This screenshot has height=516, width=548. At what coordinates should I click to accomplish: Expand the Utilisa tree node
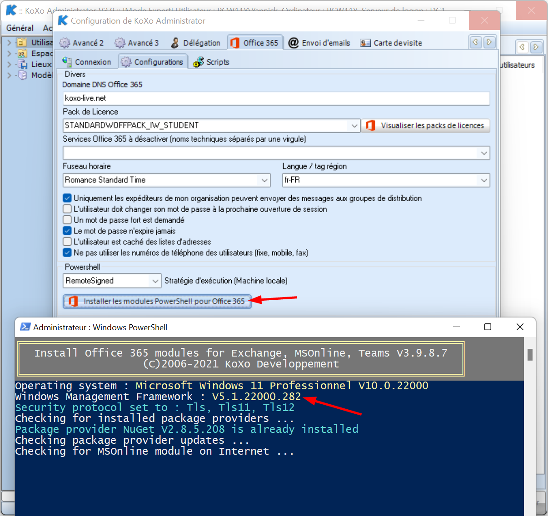click(x=10, y=43)
